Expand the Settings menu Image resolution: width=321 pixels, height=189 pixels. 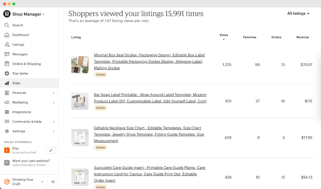[19, 131]
